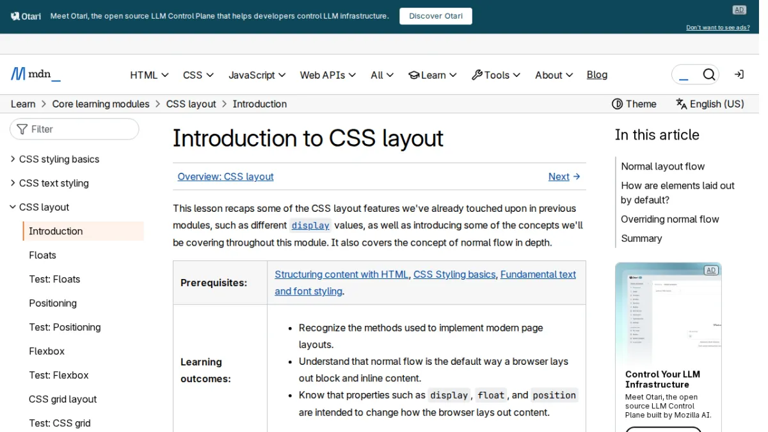Click "Don't want to see ads?" link
The width and height of the screenshot is (768, 432).
(718, 28)
